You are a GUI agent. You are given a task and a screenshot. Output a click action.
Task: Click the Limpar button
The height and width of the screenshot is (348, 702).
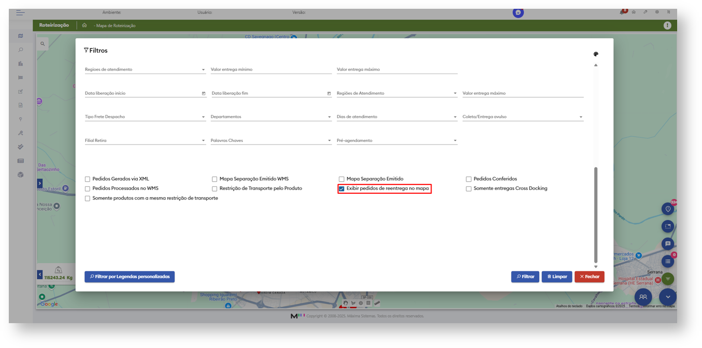click(557, 277)
